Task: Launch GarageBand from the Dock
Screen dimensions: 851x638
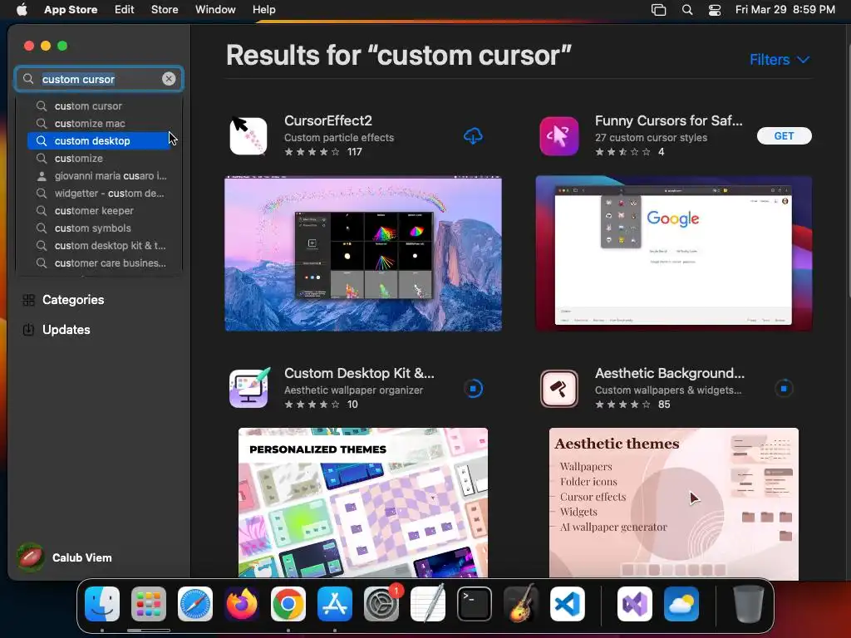Action: 521,604
